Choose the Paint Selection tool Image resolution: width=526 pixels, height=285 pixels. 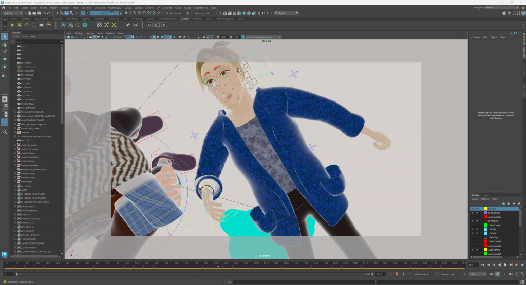point(4,52)
